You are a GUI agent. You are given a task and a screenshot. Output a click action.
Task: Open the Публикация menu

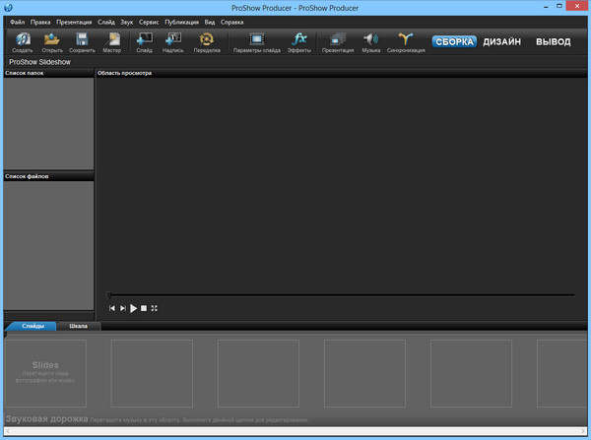[181, 21]
